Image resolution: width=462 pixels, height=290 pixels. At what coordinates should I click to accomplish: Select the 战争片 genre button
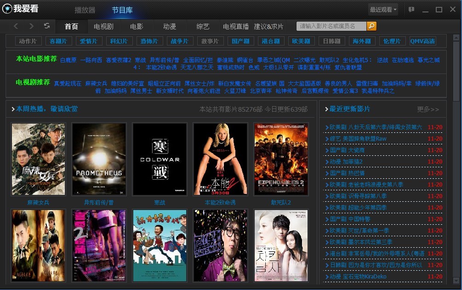(x=180, y=41)
